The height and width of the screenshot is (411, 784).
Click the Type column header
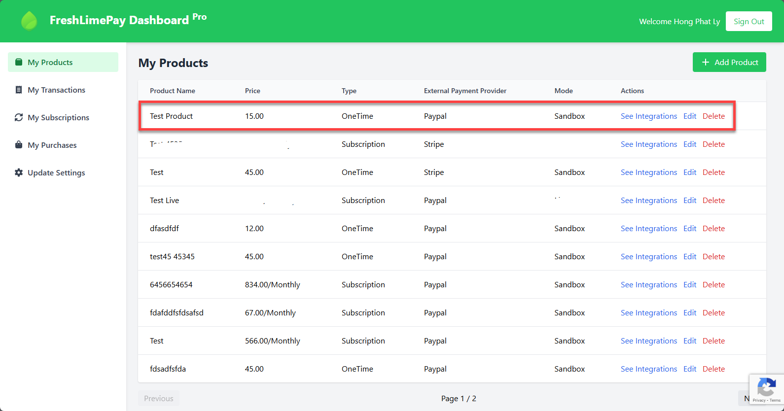point(349,91)
